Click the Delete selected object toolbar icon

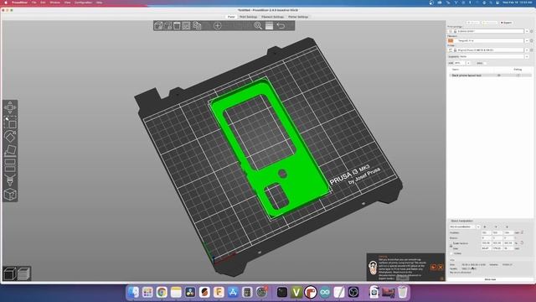point(167,26)
